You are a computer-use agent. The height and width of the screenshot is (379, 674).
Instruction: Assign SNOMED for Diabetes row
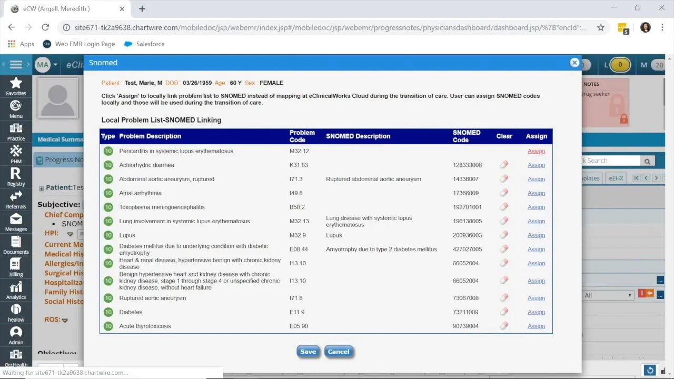tap(536, 312)
